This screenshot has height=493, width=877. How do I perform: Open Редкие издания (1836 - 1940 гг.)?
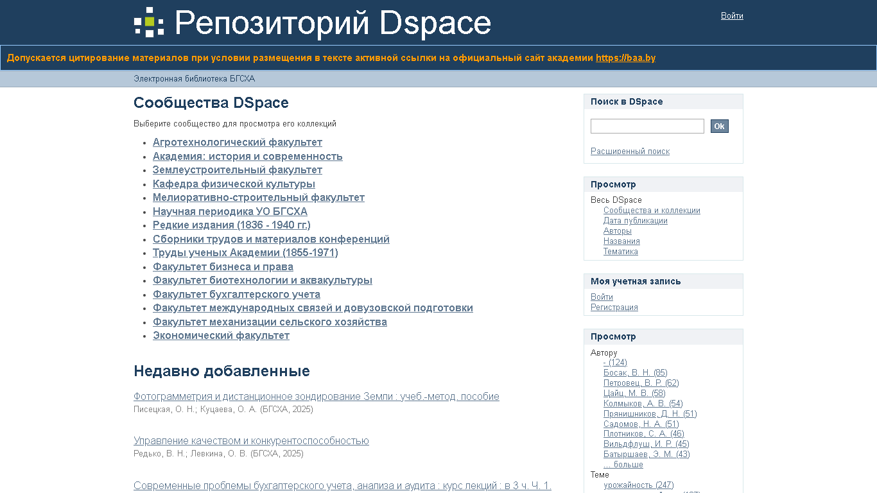[232, 225]
